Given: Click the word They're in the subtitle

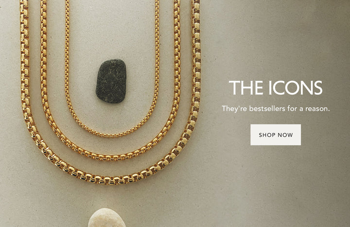Looking at the screenshot, I should pos(234,109).
